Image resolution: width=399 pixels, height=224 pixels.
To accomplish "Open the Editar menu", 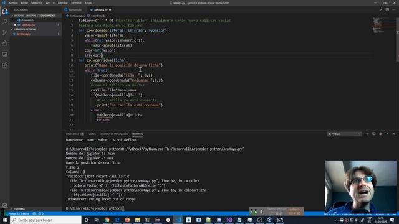I will tap(24, 3).
